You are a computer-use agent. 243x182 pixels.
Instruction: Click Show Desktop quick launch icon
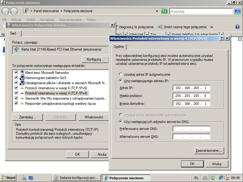(31, 178)
